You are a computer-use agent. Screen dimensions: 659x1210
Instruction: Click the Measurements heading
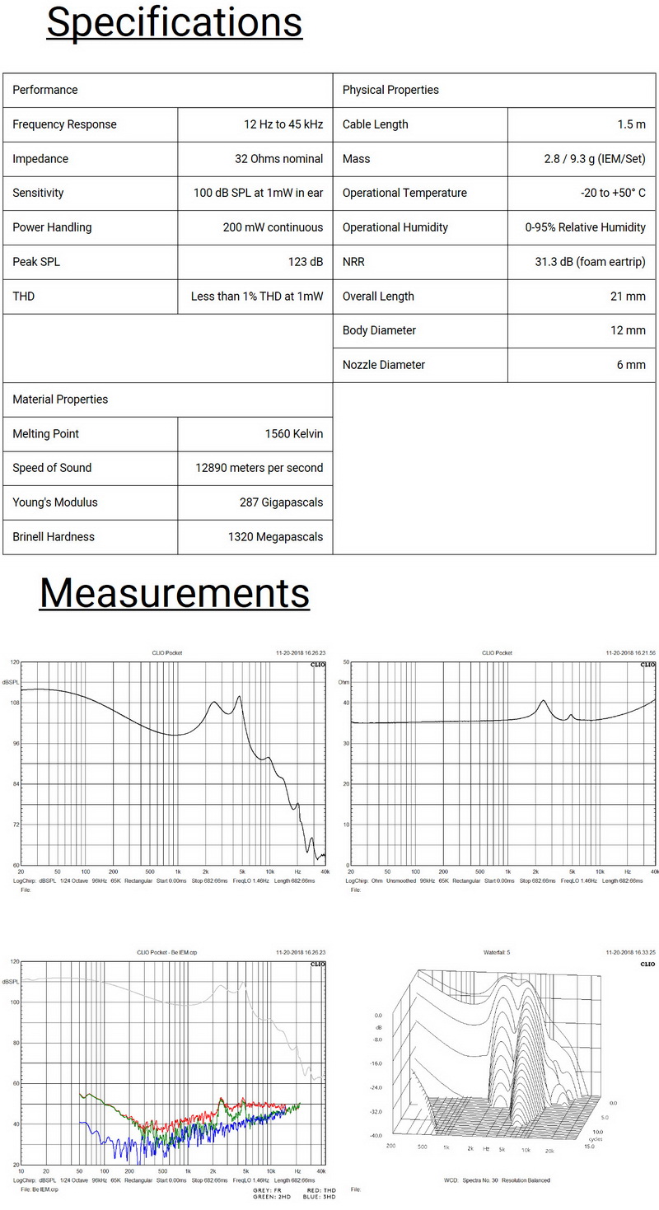174,592
